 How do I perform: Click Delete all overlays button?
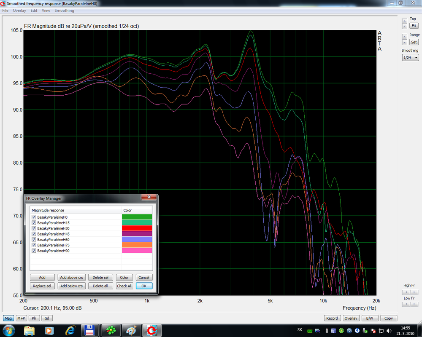pyautogui.click(x=100, y=286)
